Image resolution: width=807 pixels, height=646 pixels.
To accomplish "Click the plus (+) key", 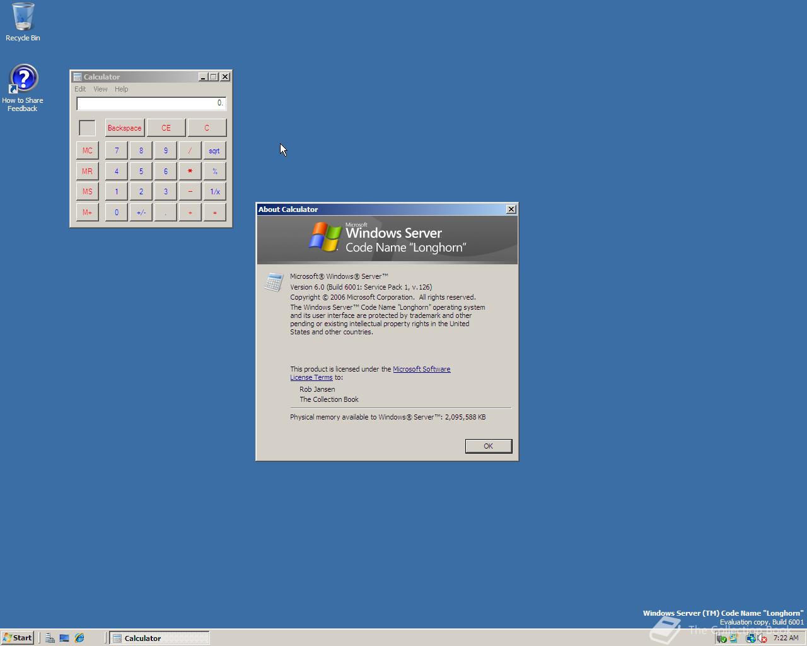I will [190, 212].
